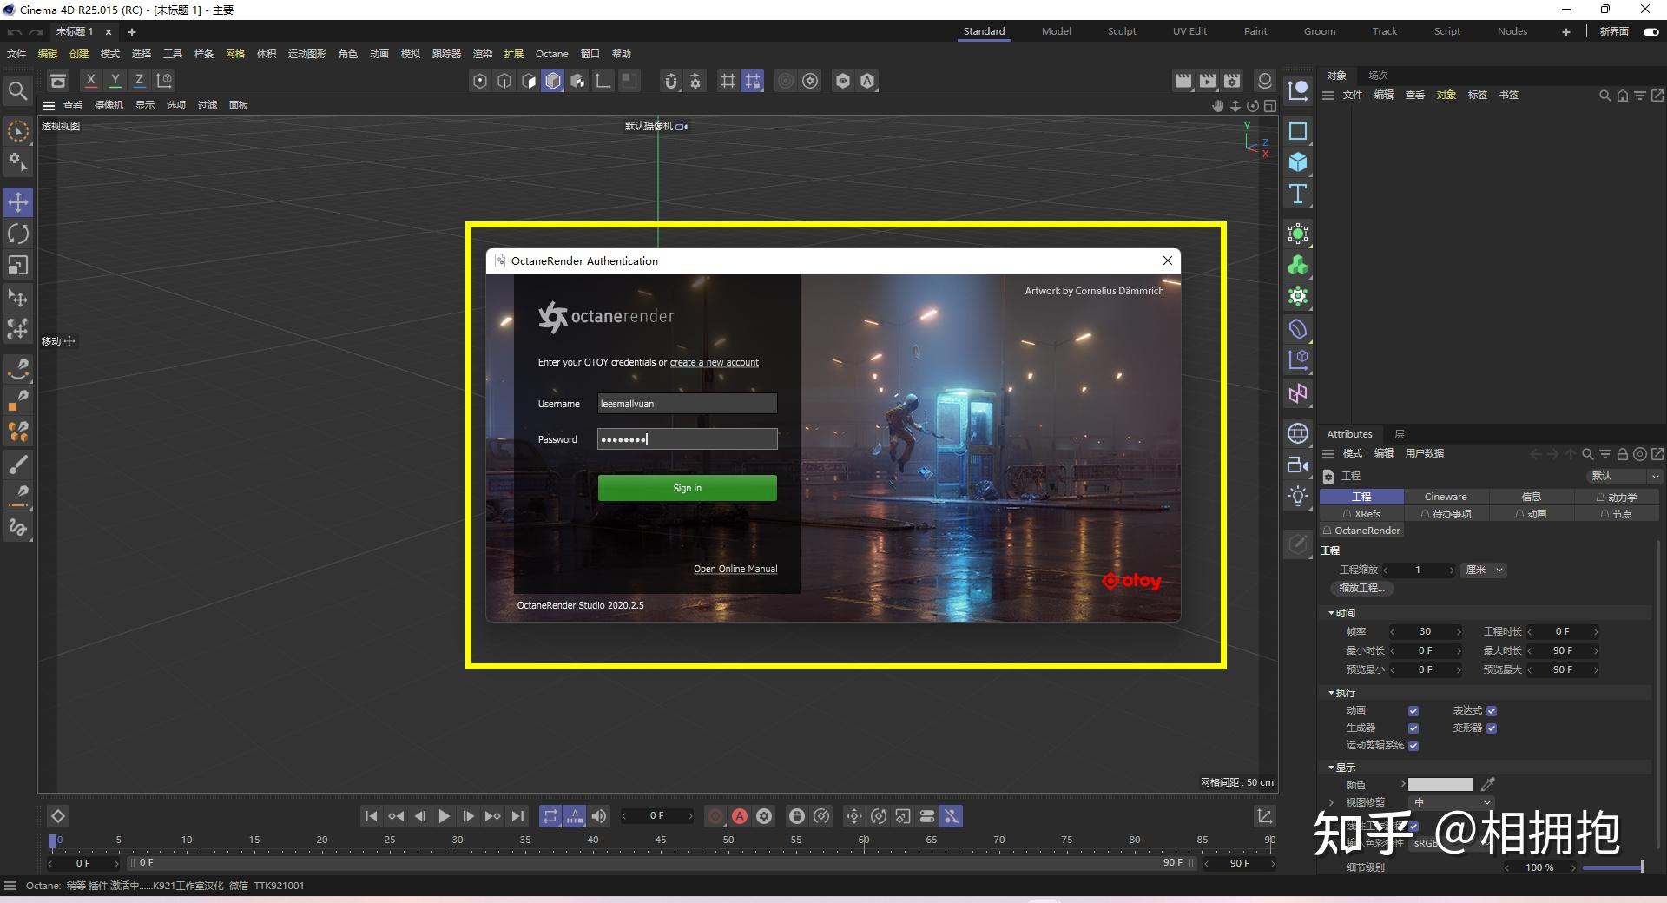1667x903 pixels.
Task: Collapse the 显示 section
Action: tap(1332, 768)
